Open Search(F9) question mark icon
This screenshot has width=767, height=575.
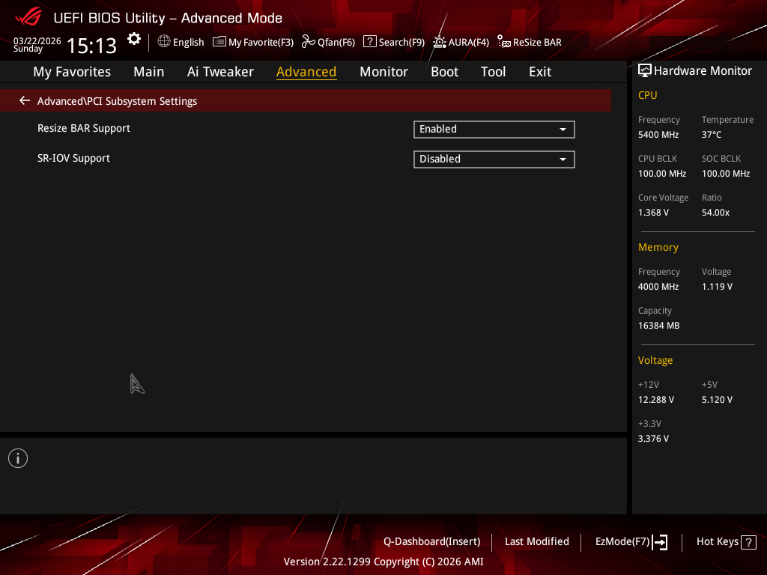(370, 42)
